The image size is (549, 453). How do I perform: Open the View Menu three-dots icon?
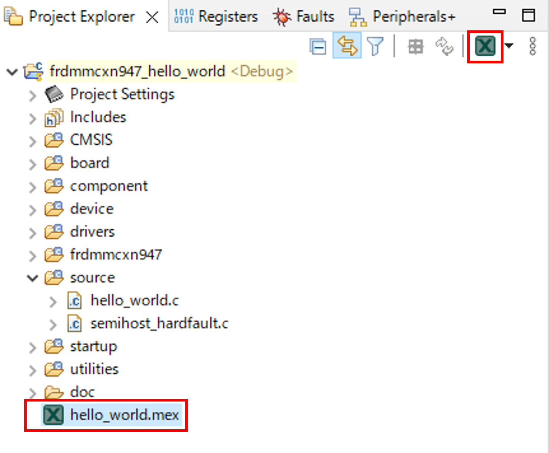click(x=532, y=47)
